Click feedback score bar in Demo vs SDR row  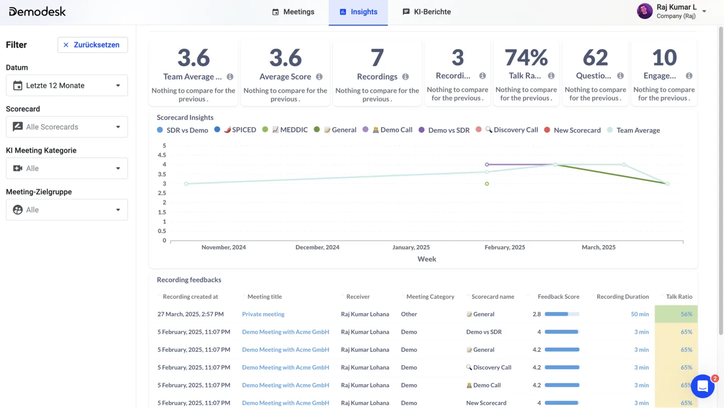(562, 332)
